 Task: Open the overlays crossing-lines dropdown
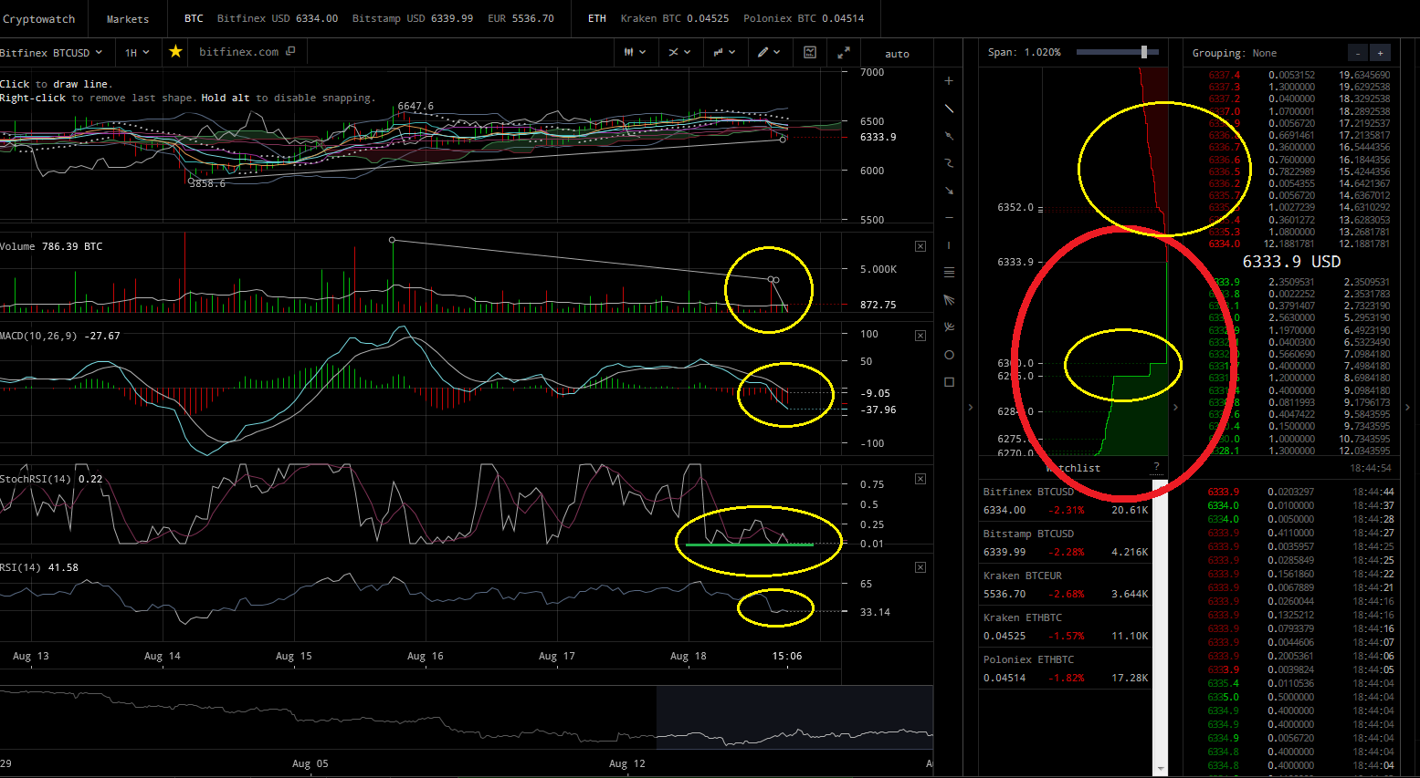click(x=678, y=52)
